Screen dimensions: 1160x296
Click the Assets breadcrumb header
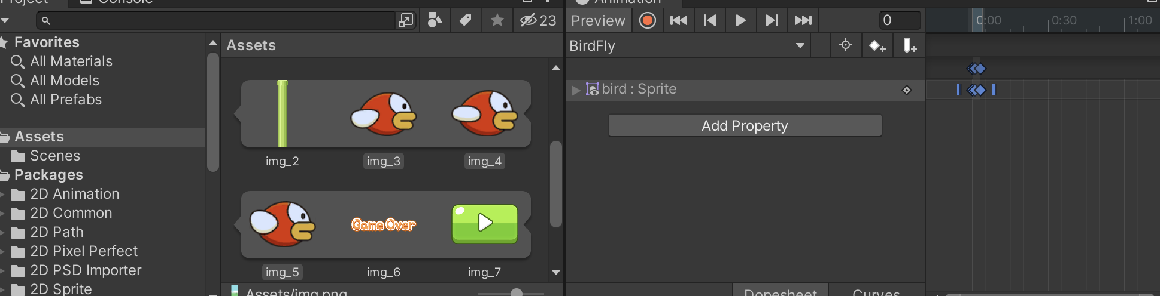pyautogui.click(x=251, y=45)
